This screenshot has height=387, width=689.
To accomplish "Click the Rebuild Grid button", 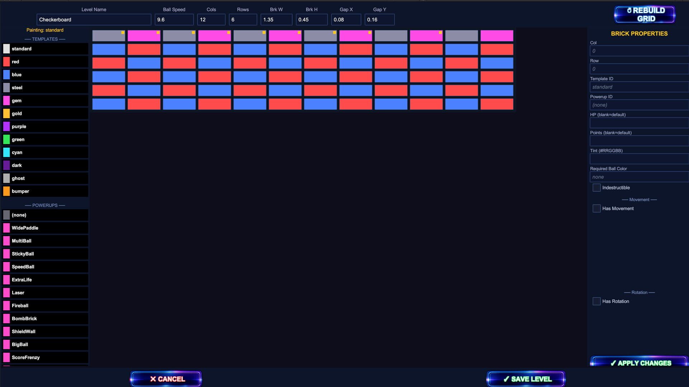I will pyautogui.click(x=644, y=14).
